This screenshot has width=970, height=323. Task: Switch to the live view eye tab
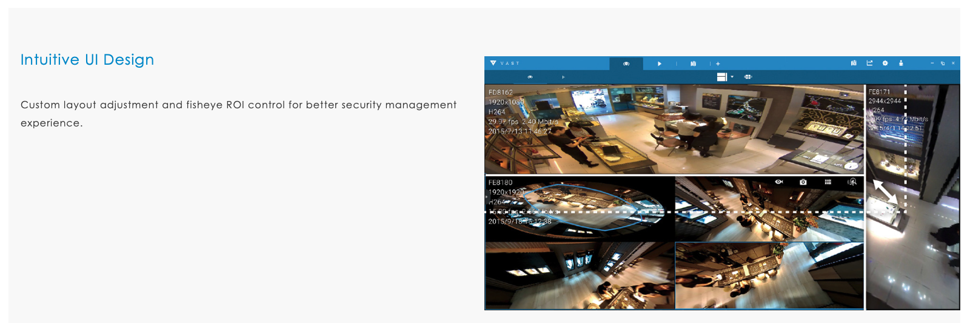tap(626, 64)
